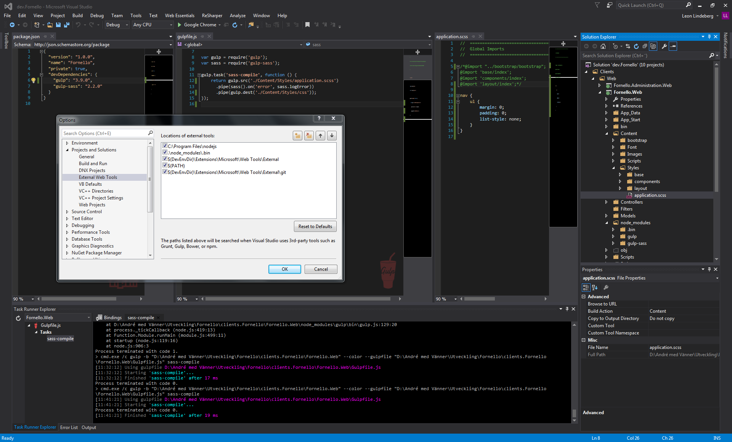
Task: Open the Tools menu
Action: point(136,16)
